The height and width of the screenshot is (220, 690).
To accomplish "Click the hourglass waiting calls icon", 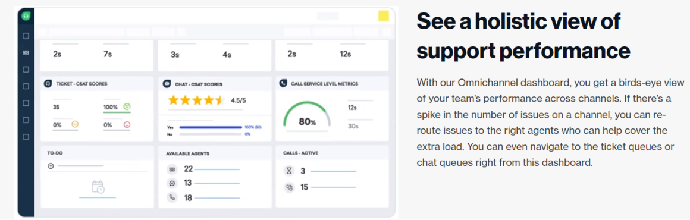I will tap(288, 171).
